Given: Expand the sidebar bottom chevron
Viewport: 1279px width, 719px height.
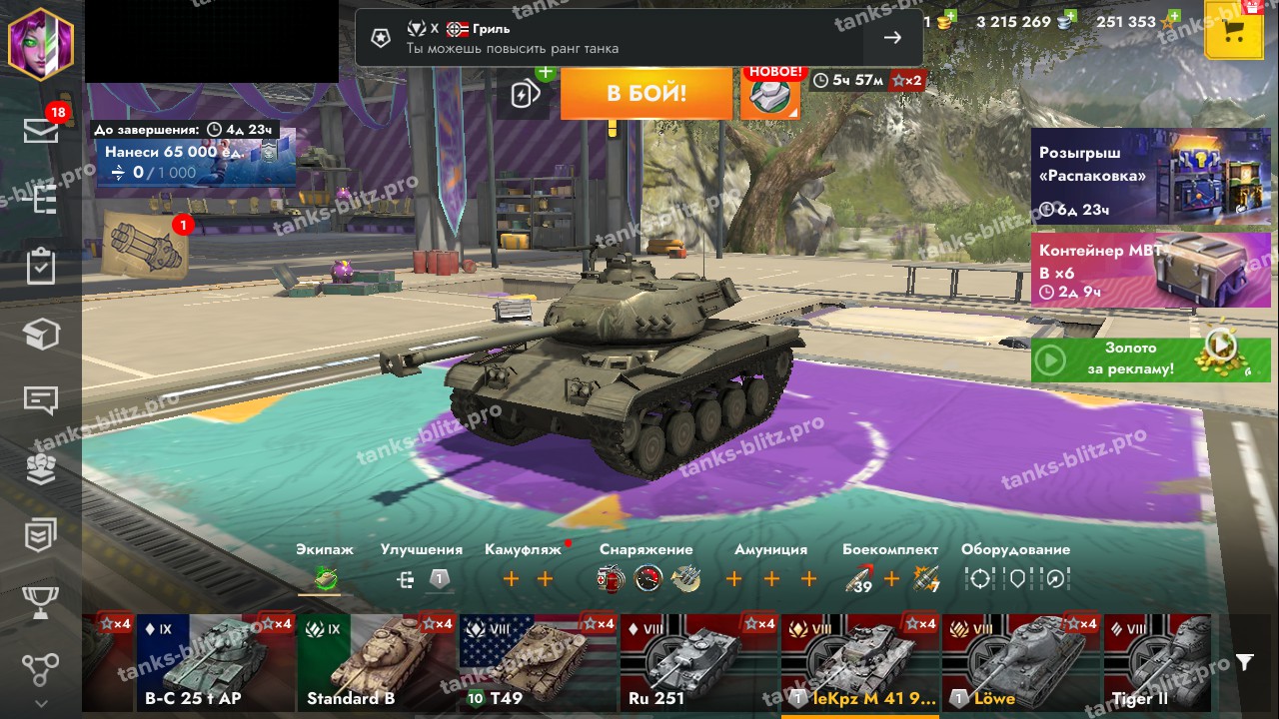Looking at the screenshot, I should click(41, 703).
